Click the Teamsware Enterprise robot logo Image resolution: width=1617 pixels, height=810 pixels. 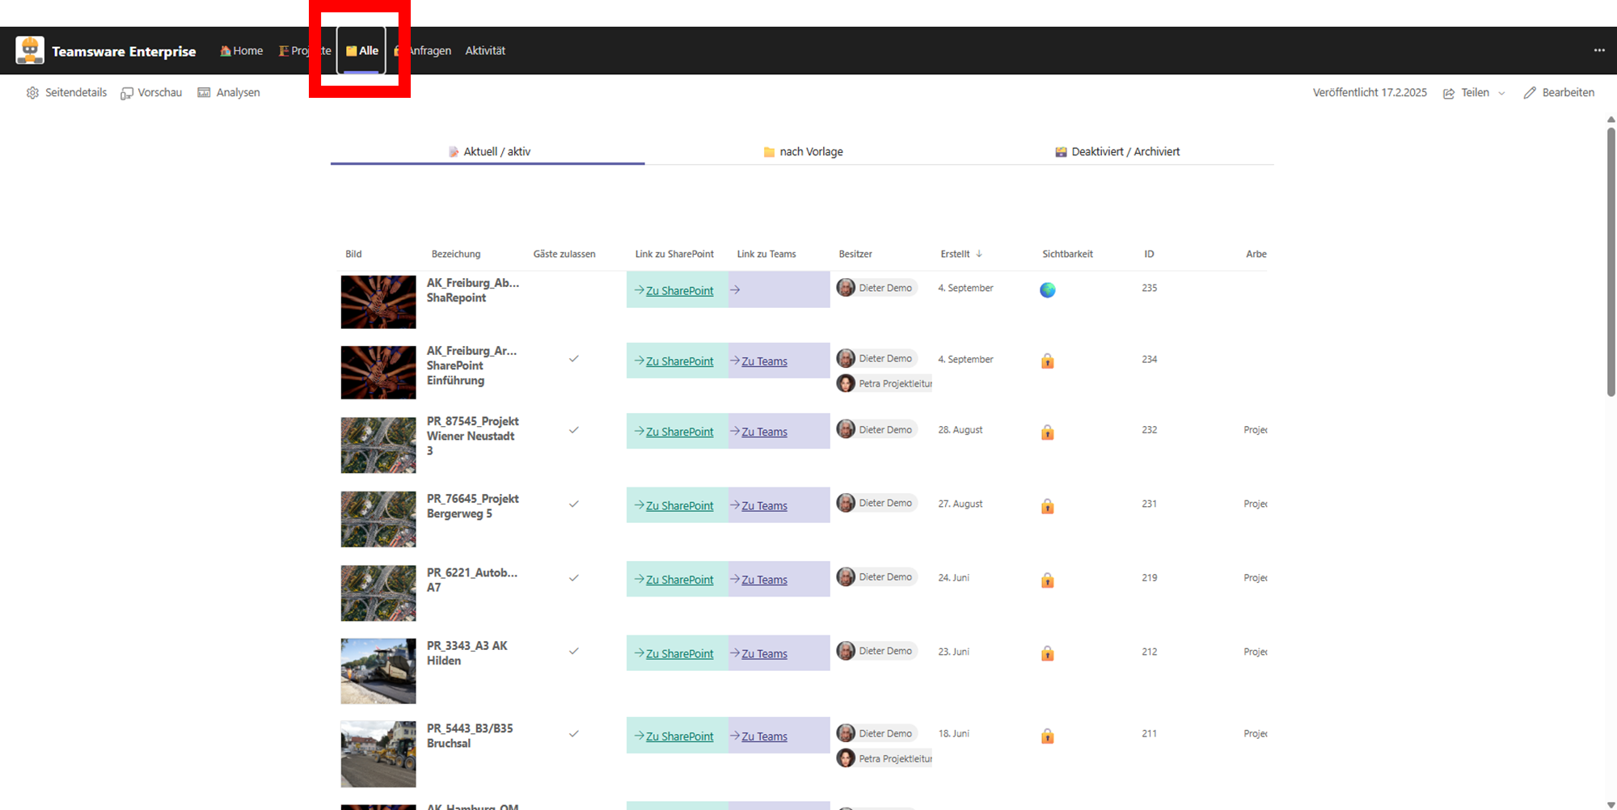30,50
